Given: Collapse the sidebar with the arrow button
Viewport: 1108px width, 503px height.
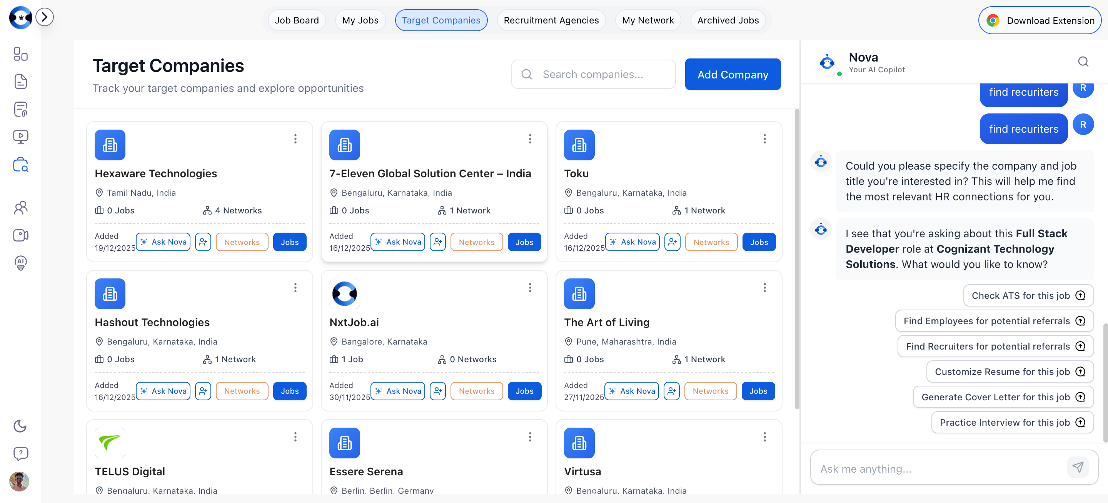Looking at the screenshot, I should pos(45,17).
